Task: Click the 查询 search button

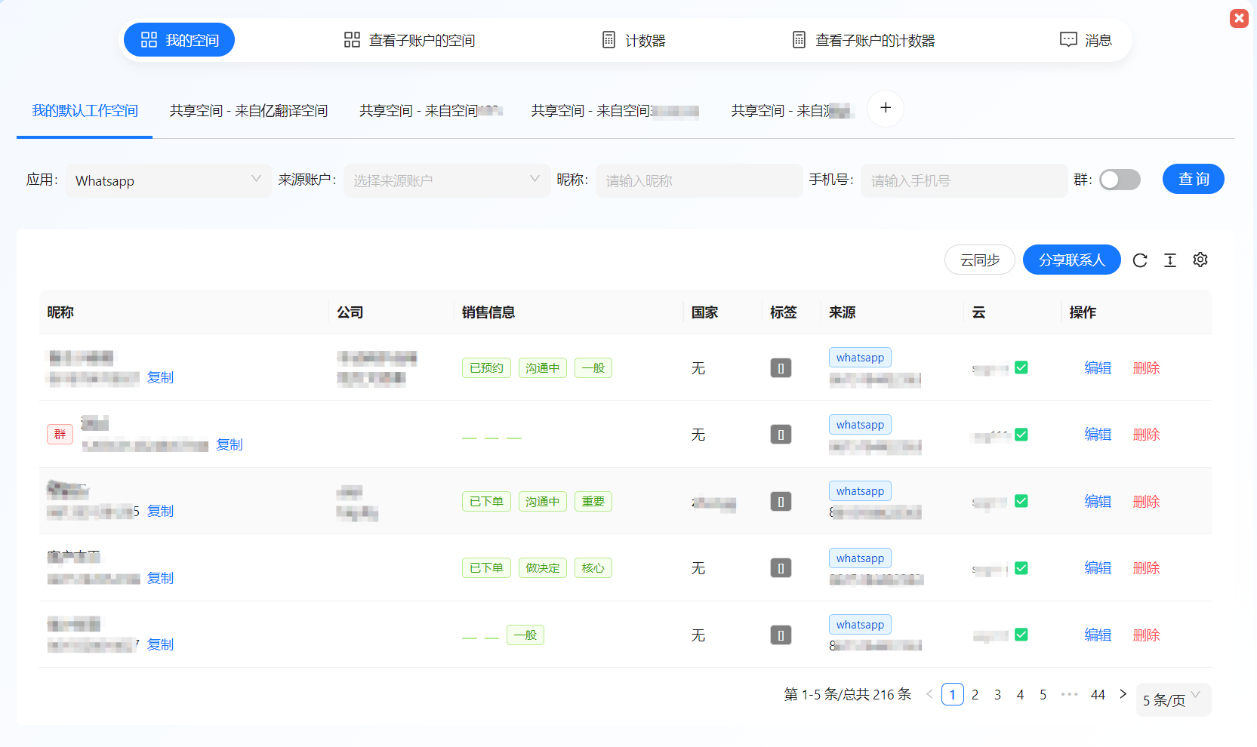Action: [1193, 179]
